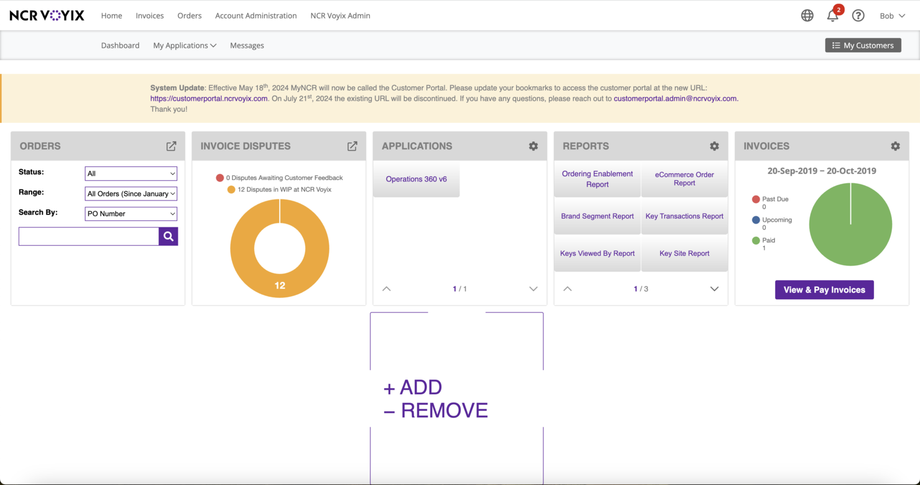The width and height of the screenshot is (920, 485).
Task: Open the notifications bell
Action: click(833, 16)
